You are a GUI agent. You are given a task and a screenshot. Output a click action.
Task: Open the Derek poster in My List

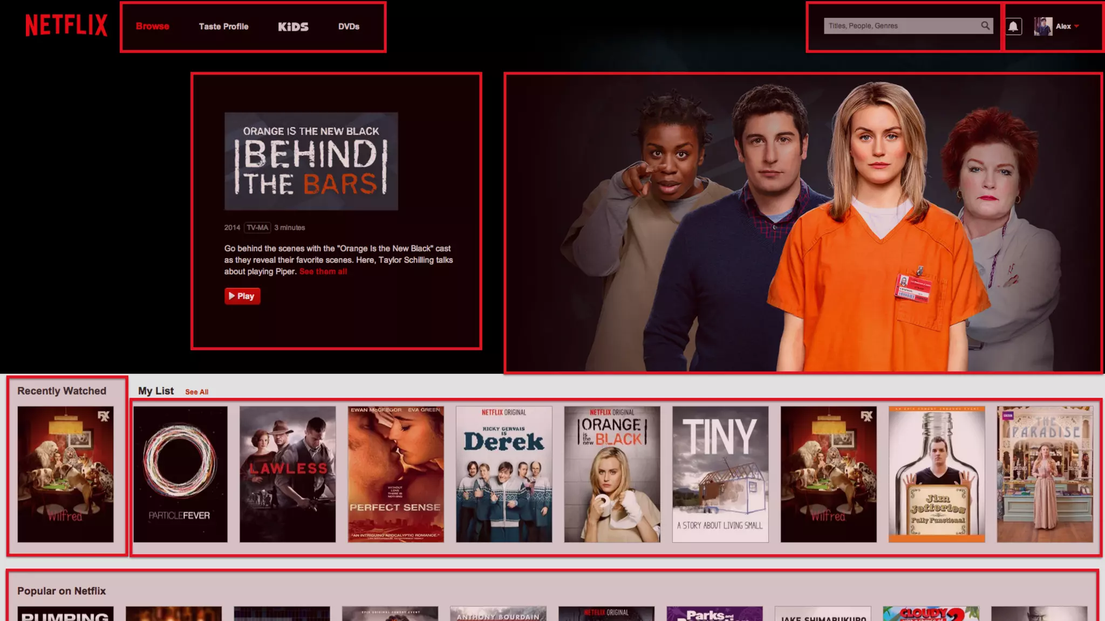point(503,474)
